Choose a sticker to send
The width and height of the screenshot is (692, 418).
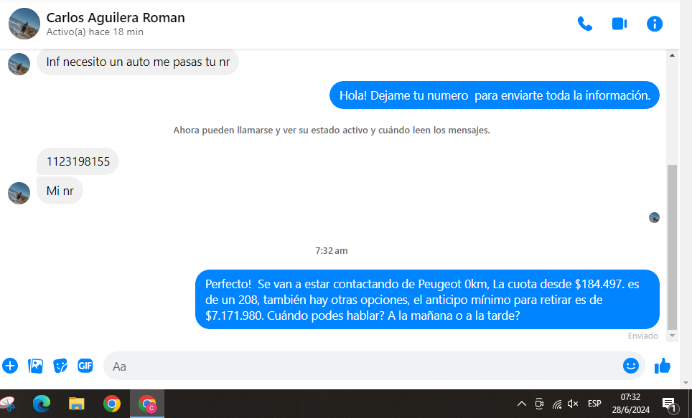60,366
